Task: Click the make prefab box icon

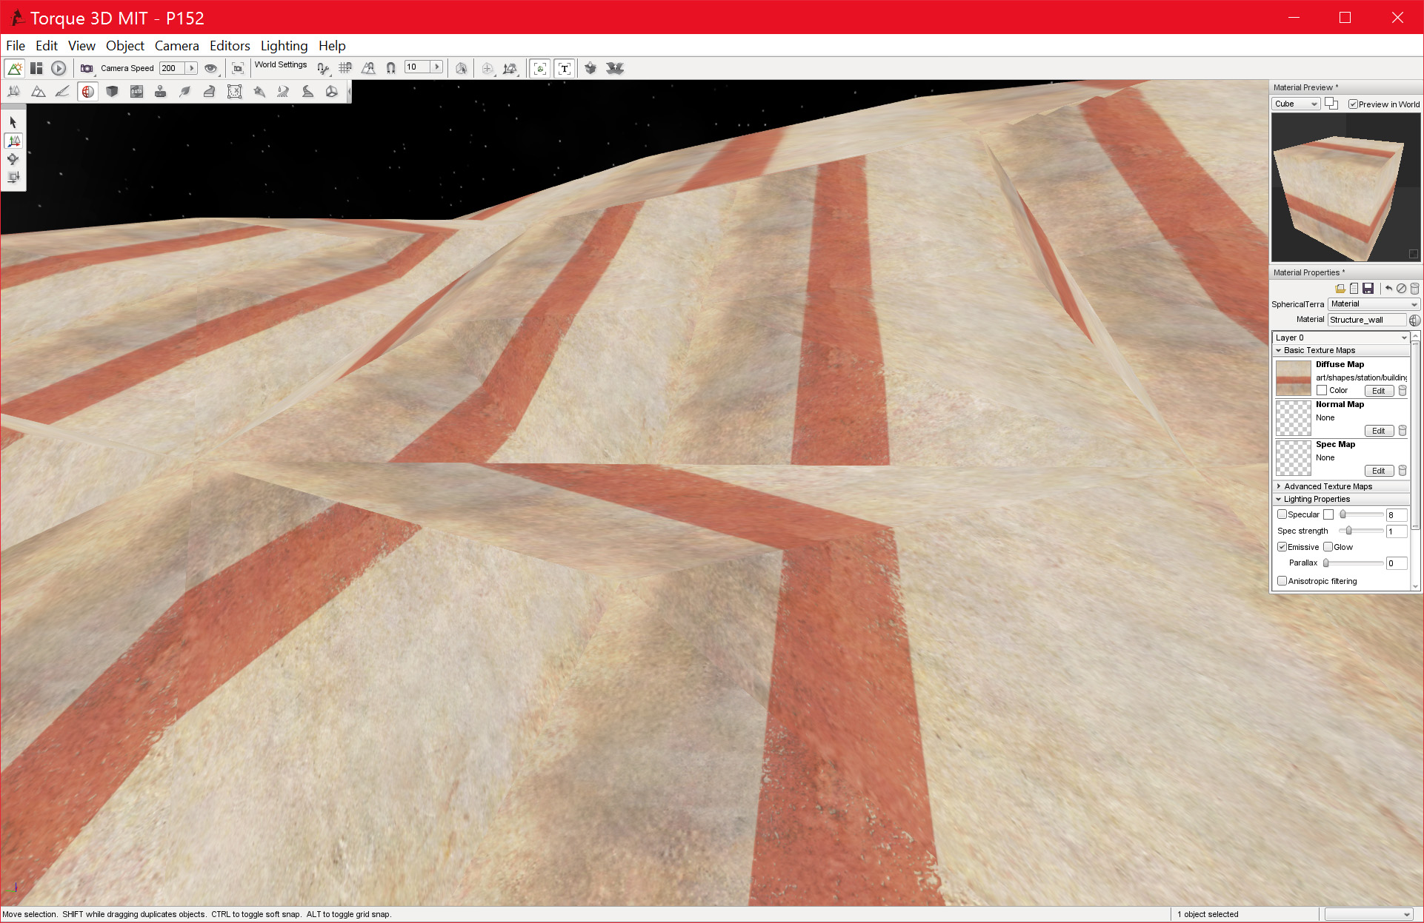Action: click(590, 68)
